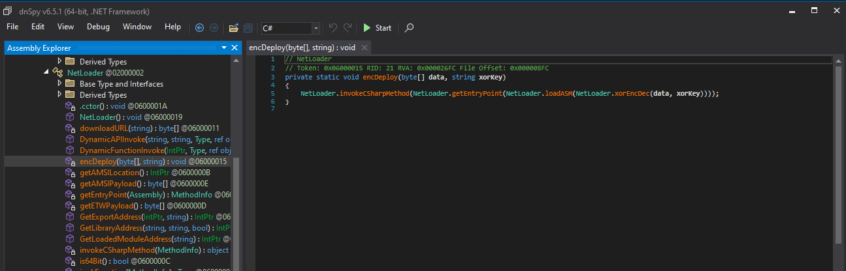Click the Redo toolbar icon

coord(348,27)
